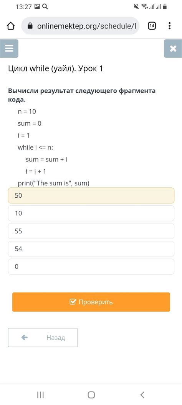Tap the Android recent apps icon
This screenshot has height=405, width=182.
coord(40,395)
